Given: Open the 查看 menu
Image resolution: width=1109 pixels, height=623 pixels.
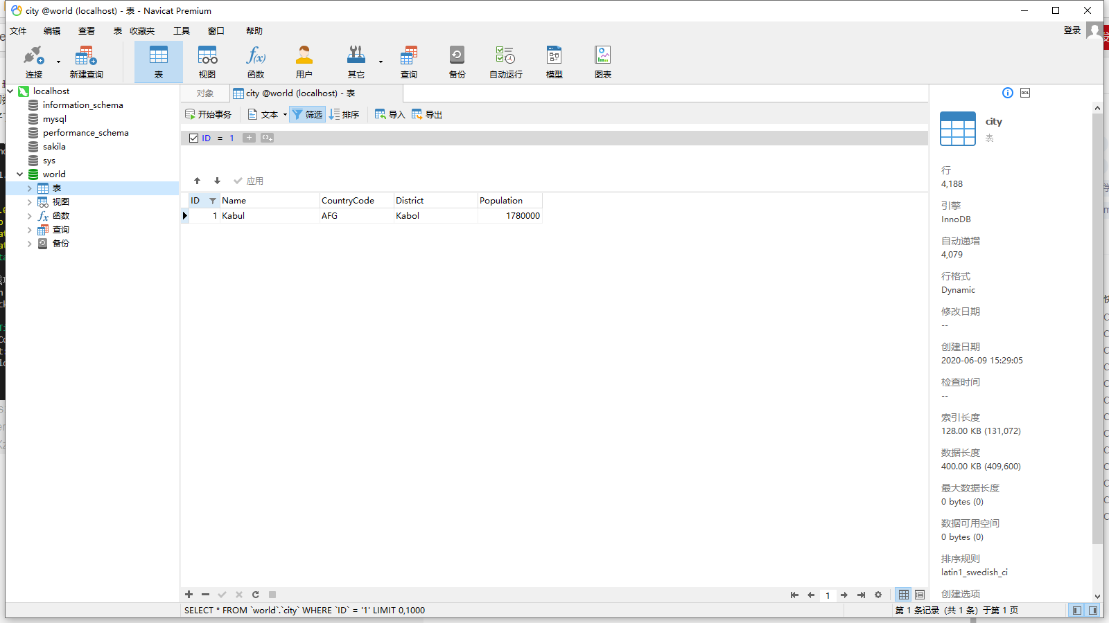Looking at the screenshot, I should [x=87, y=30].
